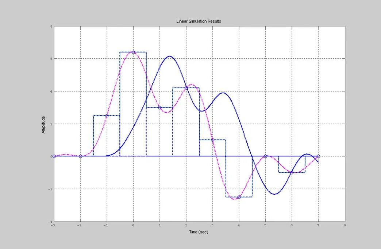Click the peak of the blue solid curve

[170, 57]
